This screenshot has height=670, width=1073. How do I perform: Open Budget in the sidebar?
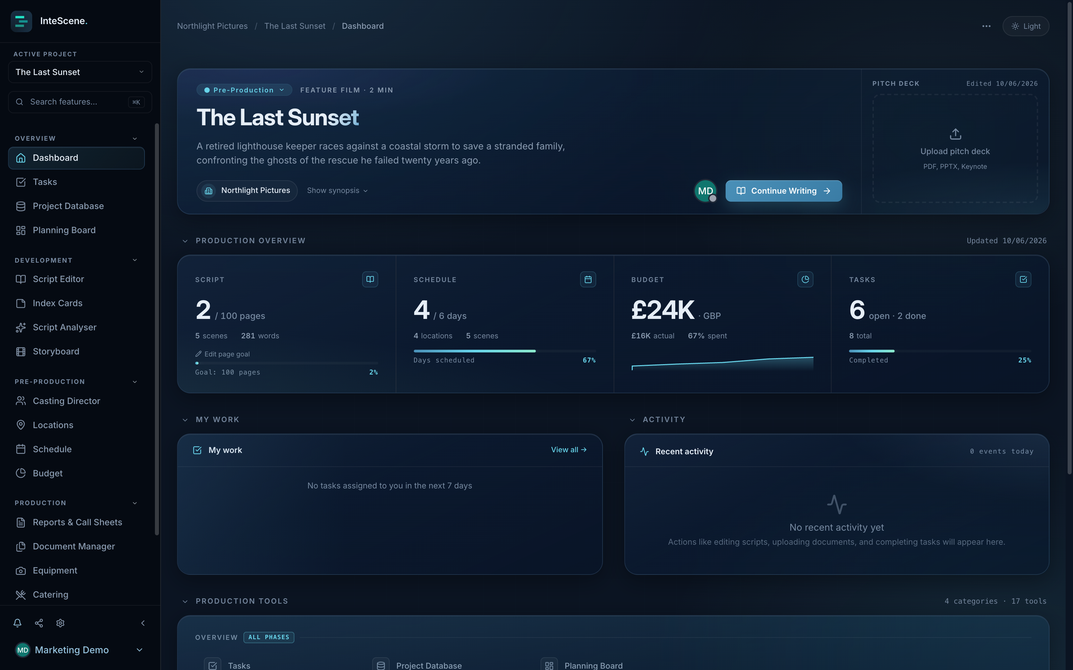pos(76,473)
